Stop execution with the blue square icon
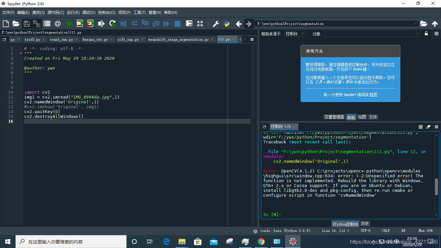Viewport: 441px width, 248px height. pos(178,23)
